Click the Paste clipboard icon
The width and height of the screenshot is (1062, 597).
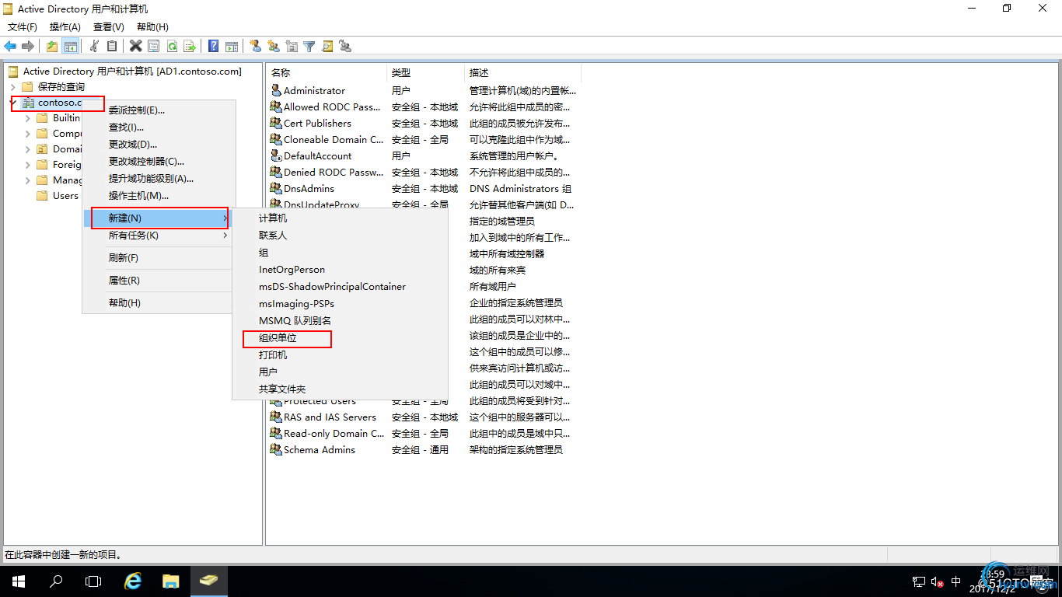(x=112, y=46)
